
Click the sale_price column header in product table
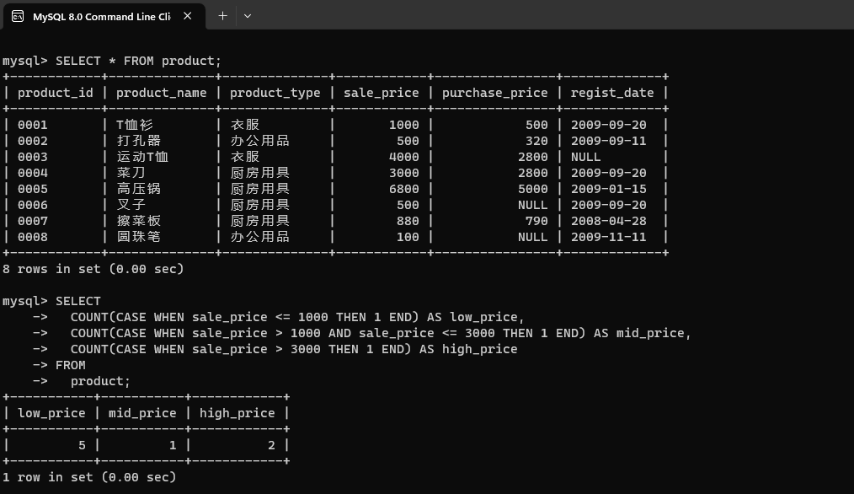coord(381,93)
